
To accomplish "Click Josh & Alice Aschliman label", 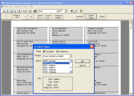I will click(31, 34).
